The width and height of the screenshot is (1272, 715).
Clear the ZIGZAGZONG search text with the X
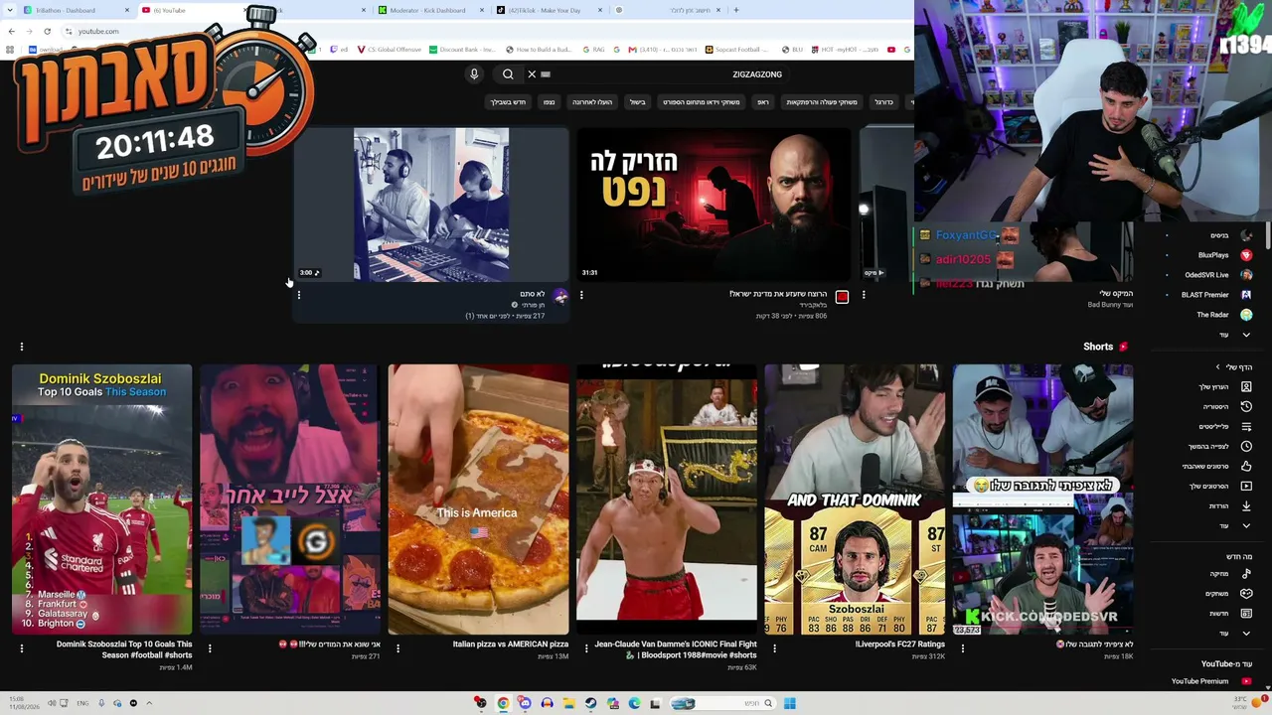[x=532, y=74]
